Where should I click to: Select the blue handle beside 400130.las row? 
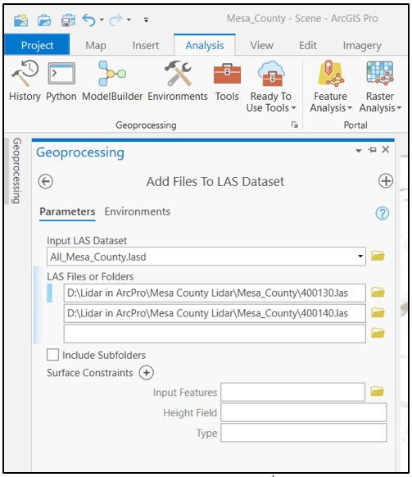49,293
